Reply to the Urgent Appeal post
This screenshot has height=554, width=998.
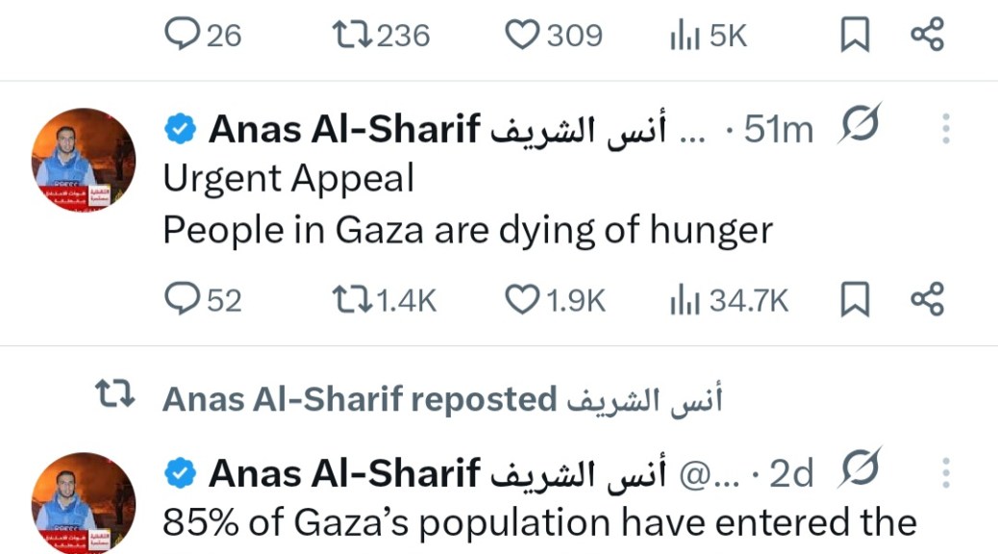pos(182,301)
